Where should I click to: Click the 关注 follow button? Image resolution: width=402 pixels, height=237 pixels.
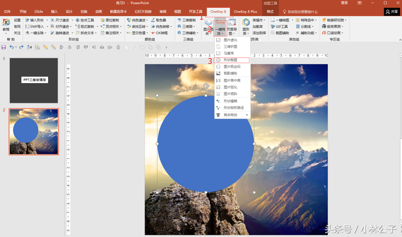[17, 33]
